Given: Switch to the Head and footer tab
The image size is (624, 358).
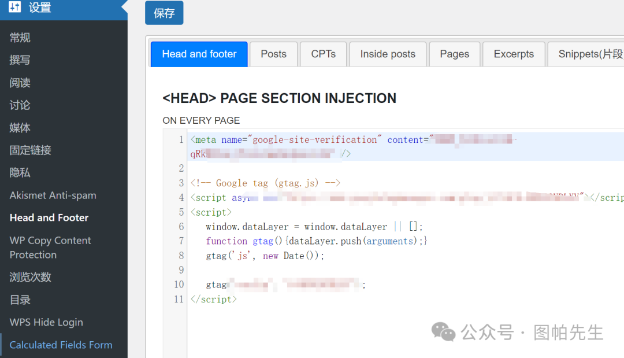Looking at the screenshot, I should [199, 54].
